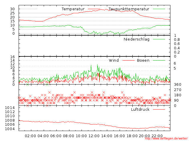Click the Taupunkttemperatur legend label
The image size is (189, 141).
click(x=129, y=9)
